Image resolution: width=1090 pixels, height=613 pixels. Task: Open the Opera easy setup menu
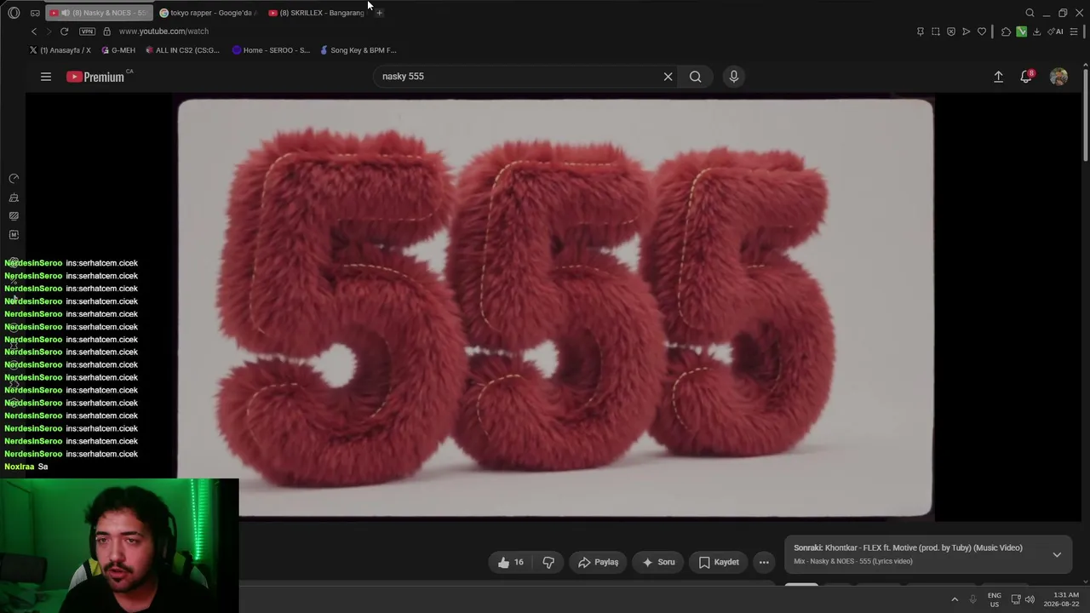coord(1074,32)
